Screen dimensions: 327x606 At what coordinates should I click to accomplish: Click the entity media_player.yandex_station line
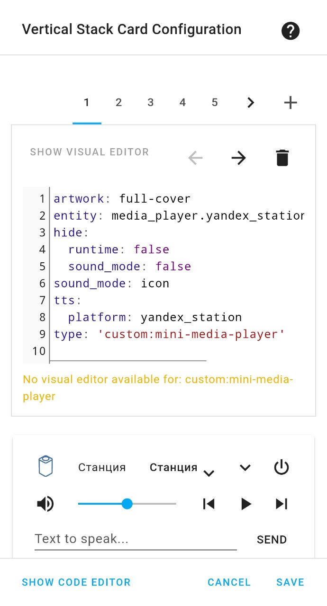(179, 216)
